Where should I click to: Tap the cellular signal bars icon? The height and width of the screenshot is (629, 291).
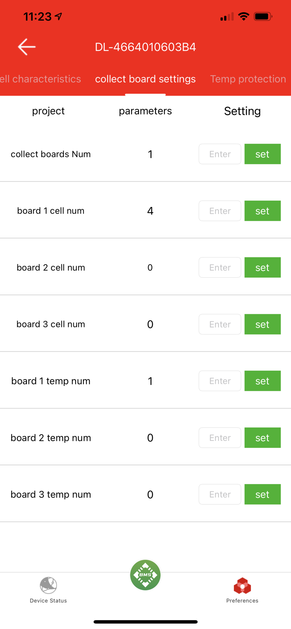(x=227, y=17)
